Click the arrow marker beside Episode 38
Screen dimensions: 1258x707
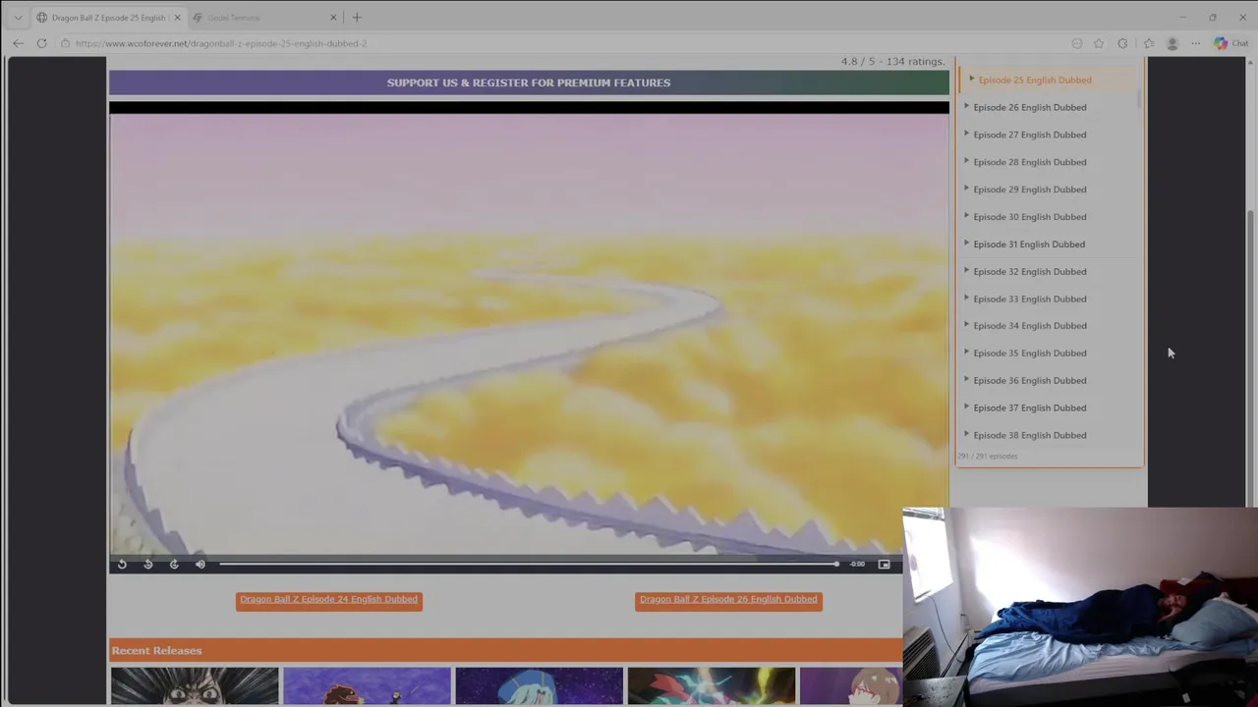coord(966,434)
